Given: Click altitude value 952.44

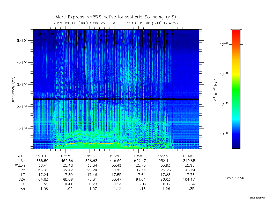Looking at the screenshot, I should tap(165, 161).
